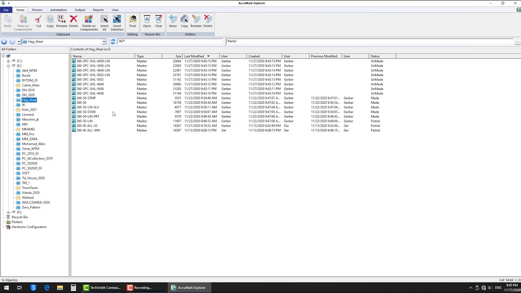Select the Tie_House_2020 folder

[33, 178]
